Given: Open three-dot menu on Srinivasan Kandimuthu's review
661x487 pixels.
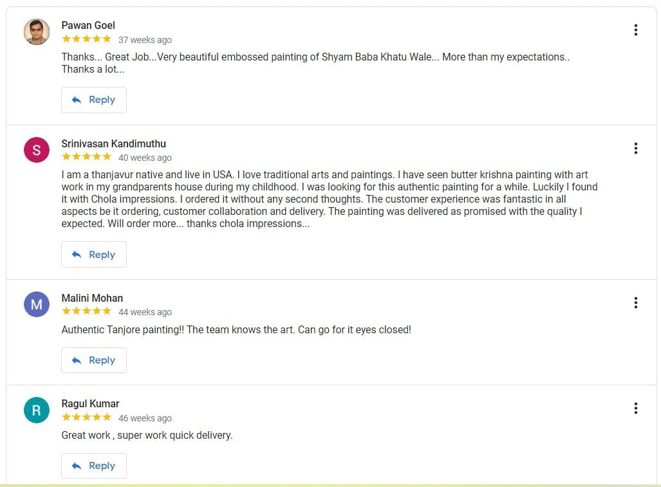Looking at the screenshot, I should (x=635, y=149).
